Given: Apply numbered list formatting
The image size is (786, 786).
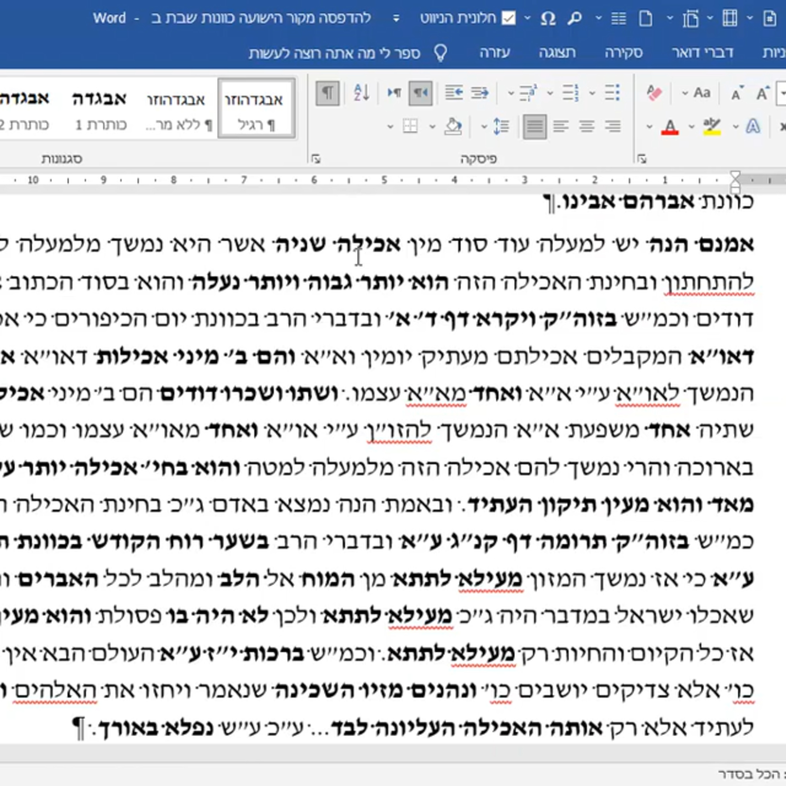Looking at the screenshot, I should click(570, 93).
